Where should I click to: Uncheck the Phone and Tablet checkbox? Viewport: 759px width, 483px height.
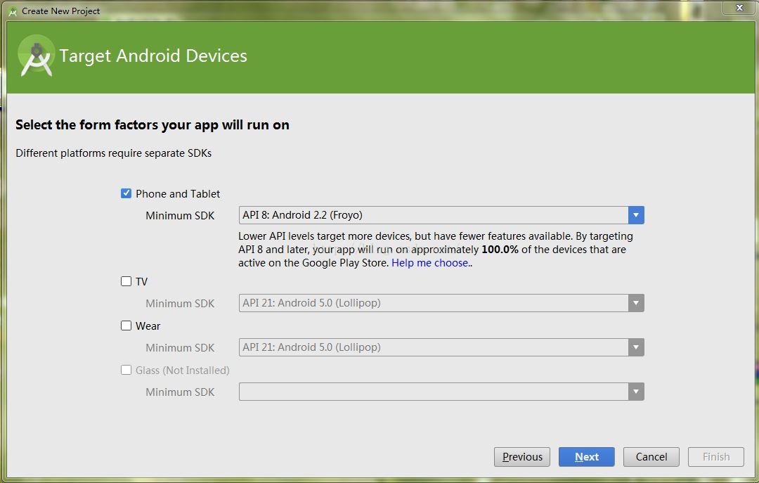[x=126, y=193]
